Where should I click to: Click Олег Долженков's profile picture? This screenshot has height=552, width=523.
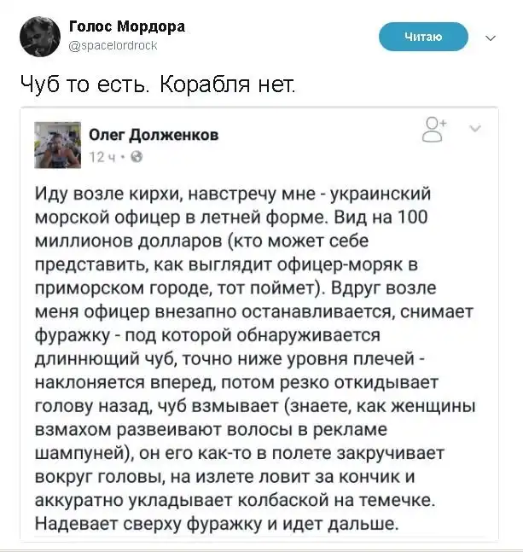(56, 143)
